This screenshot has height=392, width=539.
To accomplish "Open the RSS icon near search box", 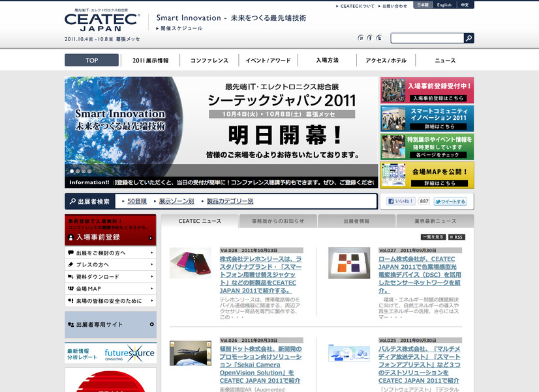I will (x=361, y=38).
